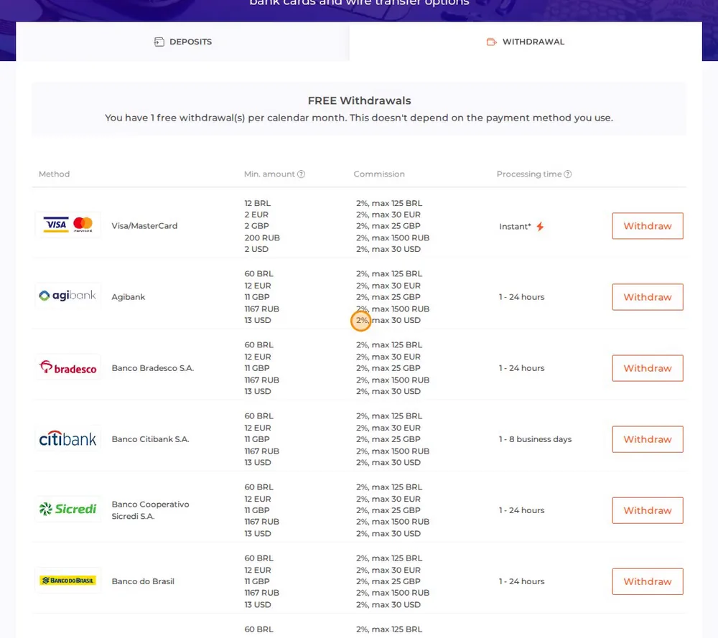Click the Withdrawal wallet icon
The height and width of the screenshot is (638, 718).
tap(491, 42)
